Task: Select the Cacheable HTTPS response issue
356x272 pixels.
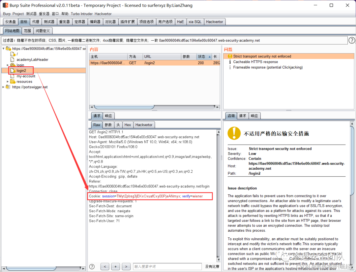Action: pos(255,62)
